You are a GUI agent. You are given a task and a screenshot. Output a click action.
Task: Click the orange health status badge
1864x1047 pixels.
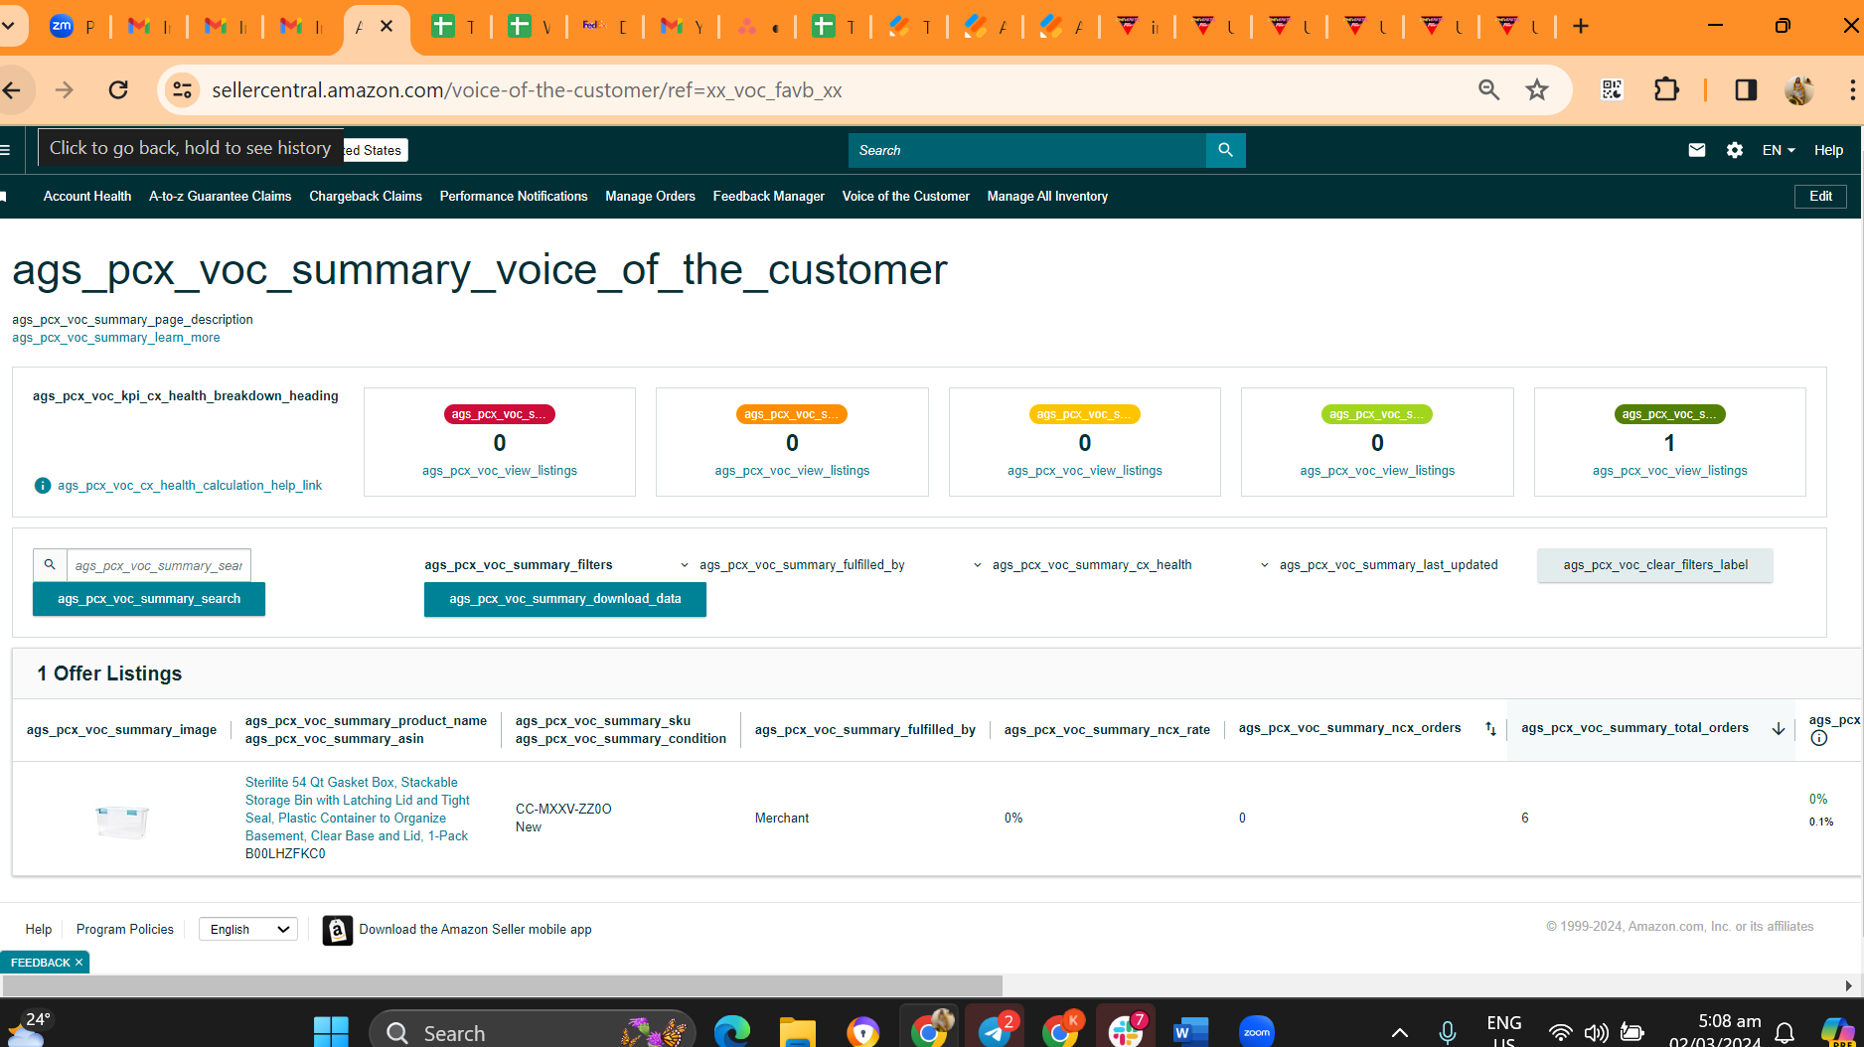[792, 414]
